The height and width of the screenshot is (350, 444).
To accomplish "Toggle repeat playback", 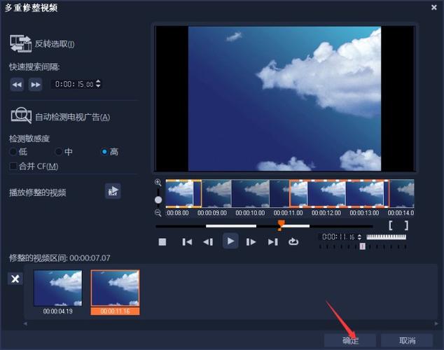I will click(293, 241).
